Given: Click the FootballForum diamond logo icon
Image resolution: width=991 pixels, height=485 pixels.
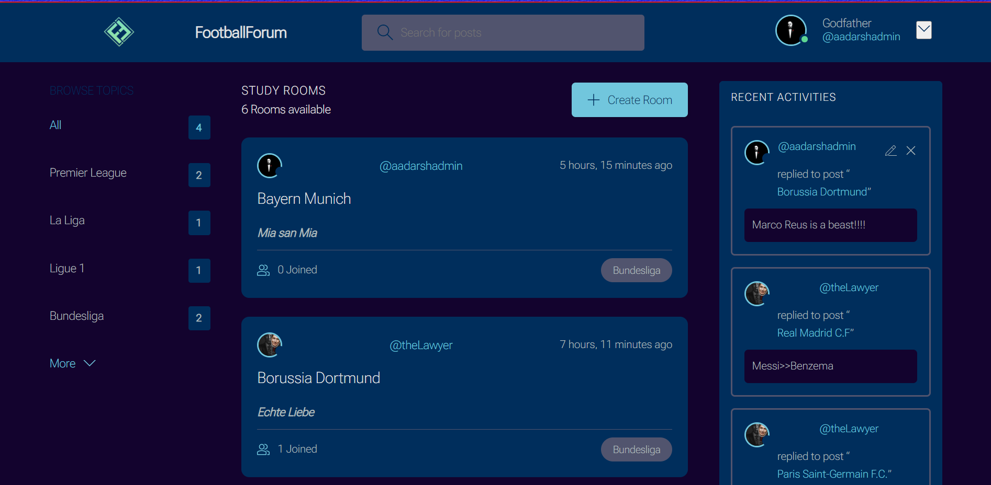Looking at the screenshot, I should [x=119, y=32].
